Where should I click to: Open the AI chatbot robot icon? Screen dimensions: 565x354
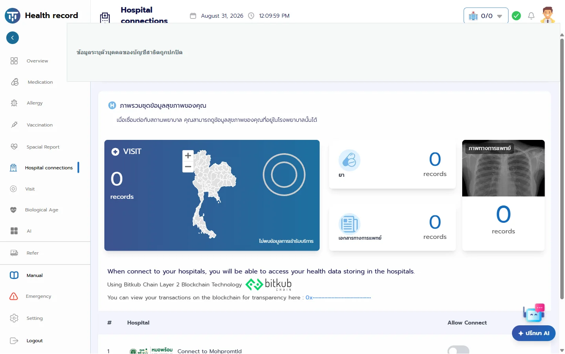534,313
